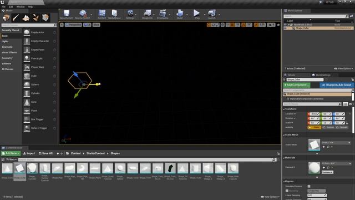Add Cube actor from the Basic list

click(39, 76)
